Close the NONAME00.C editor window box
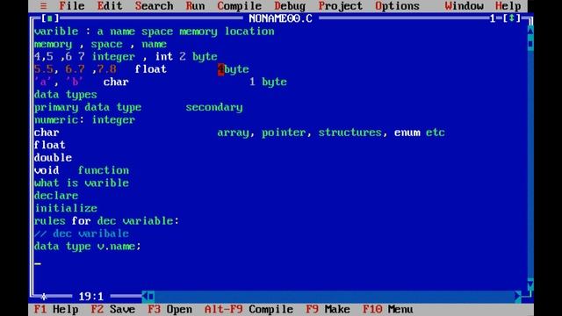This screenshot has height=316, width=562. [50, 18]
